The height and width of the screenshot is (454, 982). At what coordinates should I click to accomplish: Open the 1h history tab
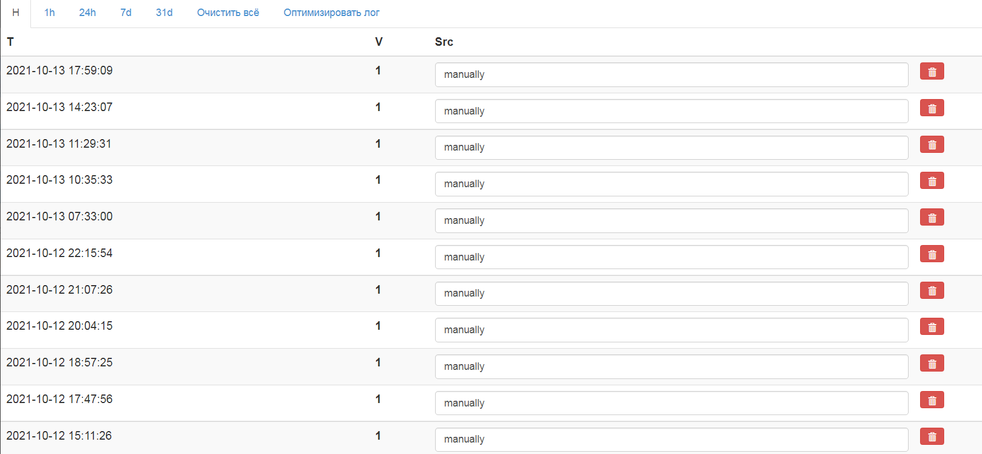(50, 13)
